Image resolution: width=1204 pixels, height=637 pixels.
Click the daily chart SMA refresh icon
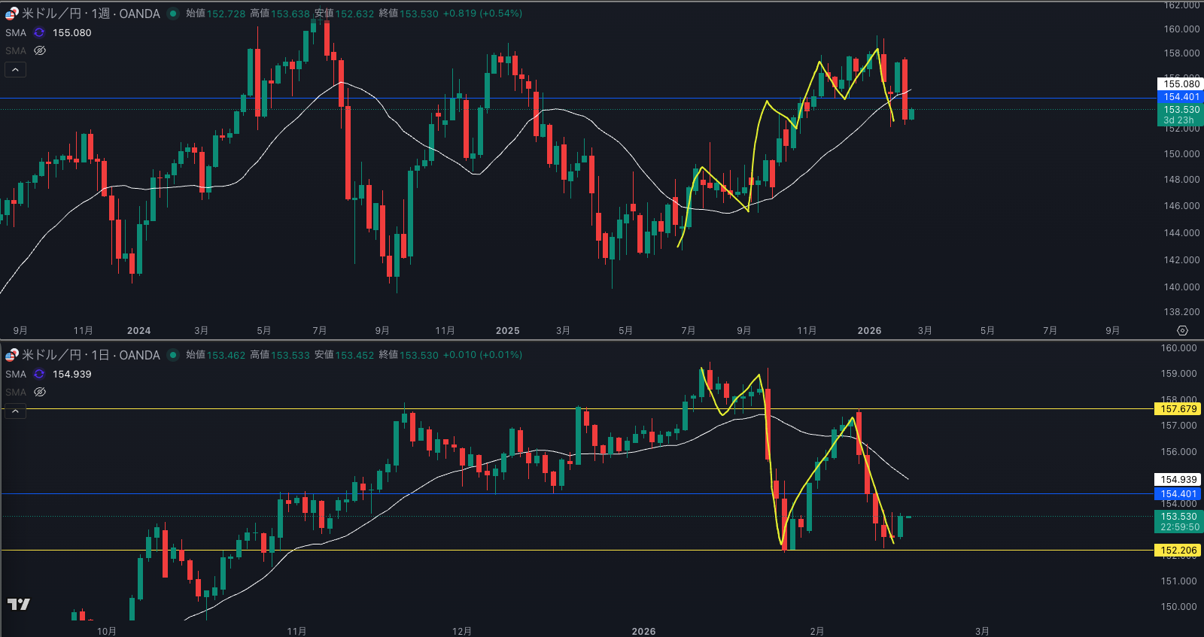pos(39,375)
